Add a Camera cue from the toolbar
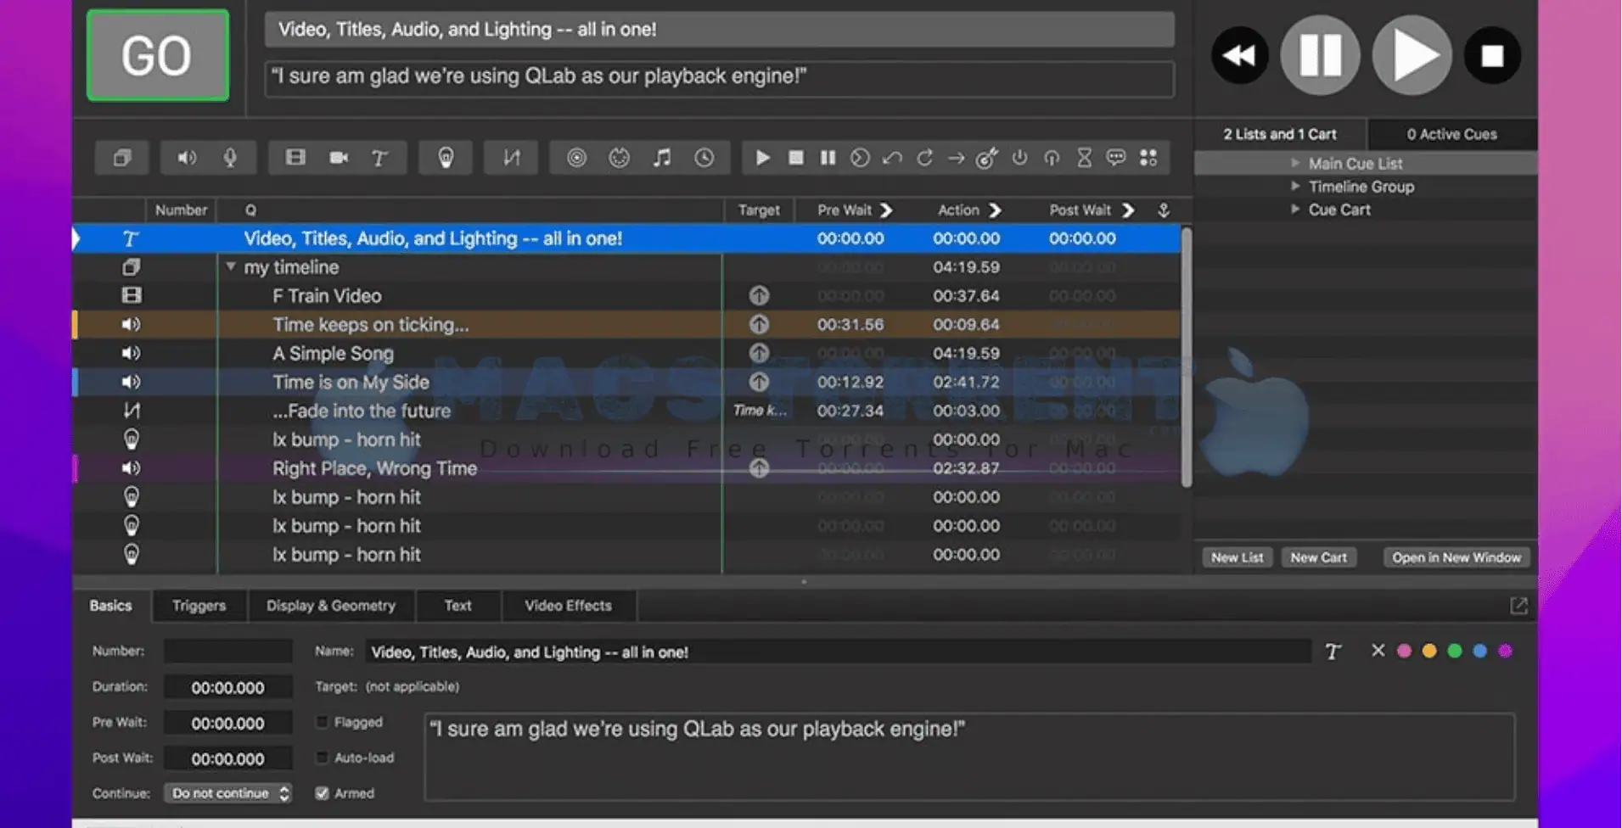This screenshot has width=1622, height=828. (x=339, y=158)
